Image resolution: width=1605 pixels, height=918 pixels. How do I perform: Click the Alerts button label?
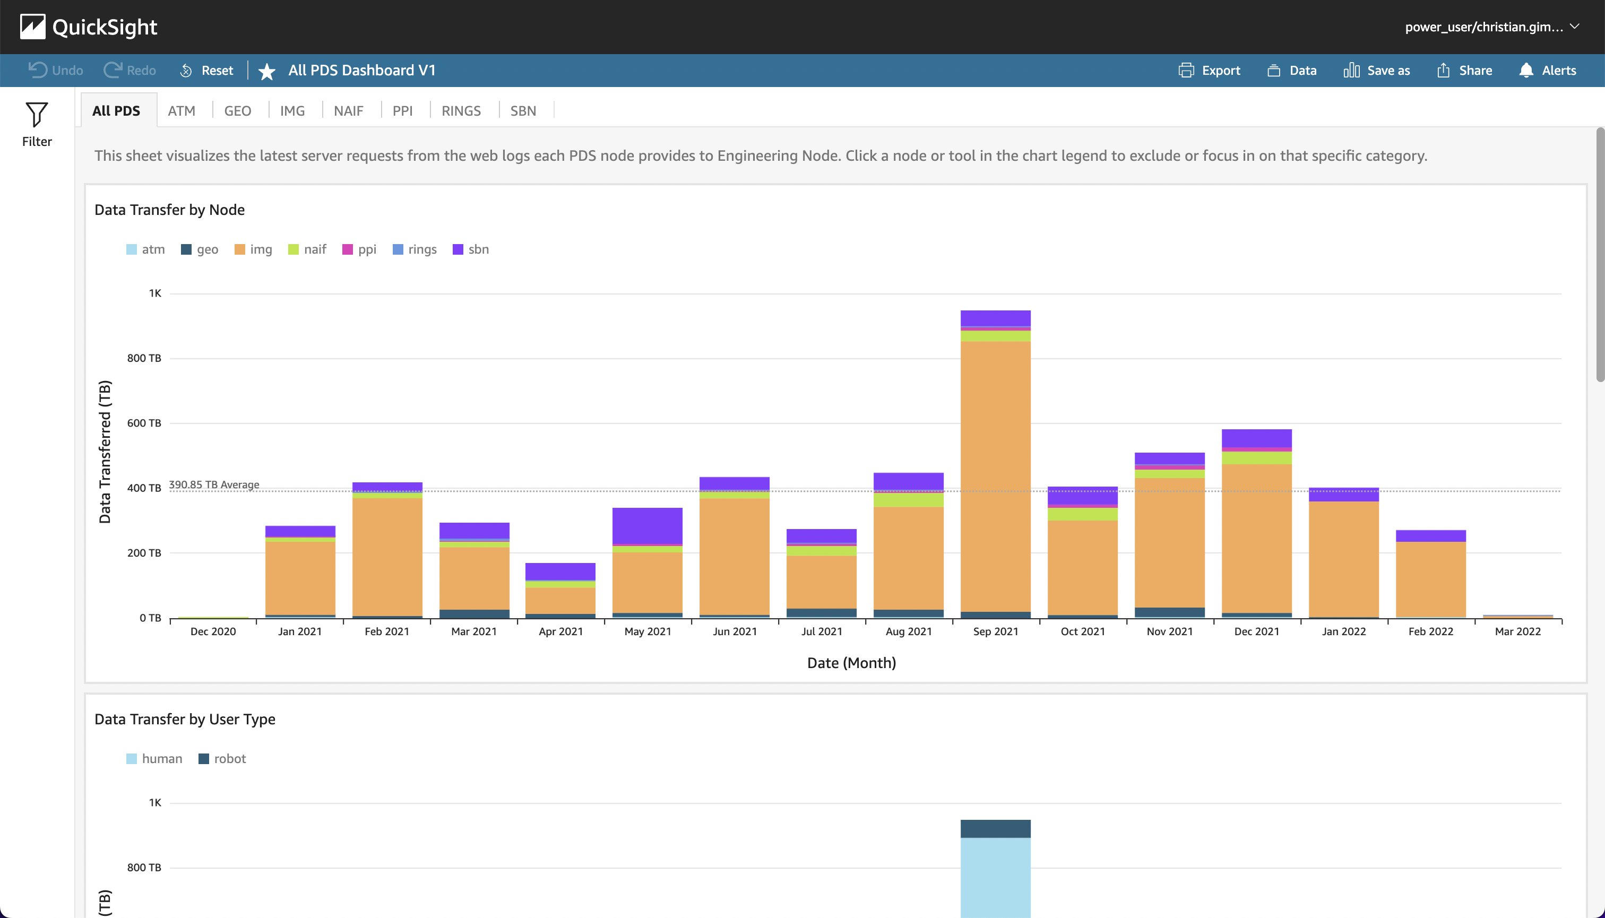coord(1559,71)
